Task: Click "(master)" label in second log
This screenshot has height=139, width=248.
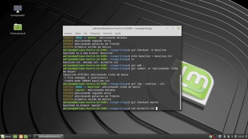Action: 80,90
